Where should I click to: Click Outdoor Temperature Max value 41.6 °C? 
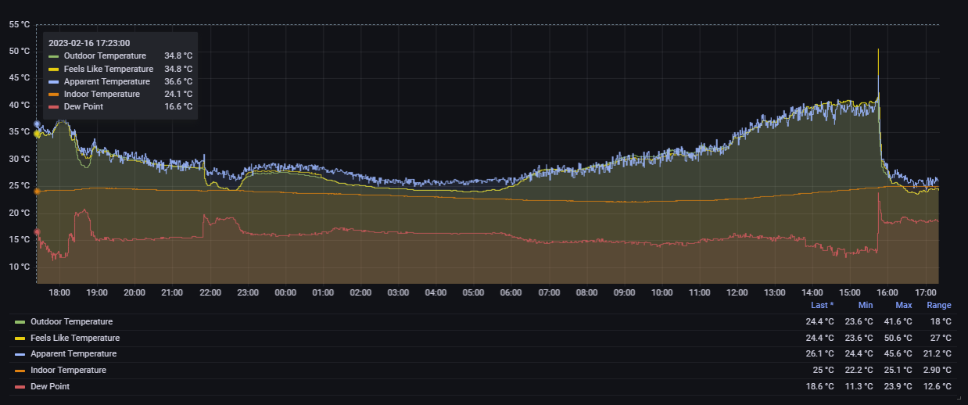[x=898, y=321]
